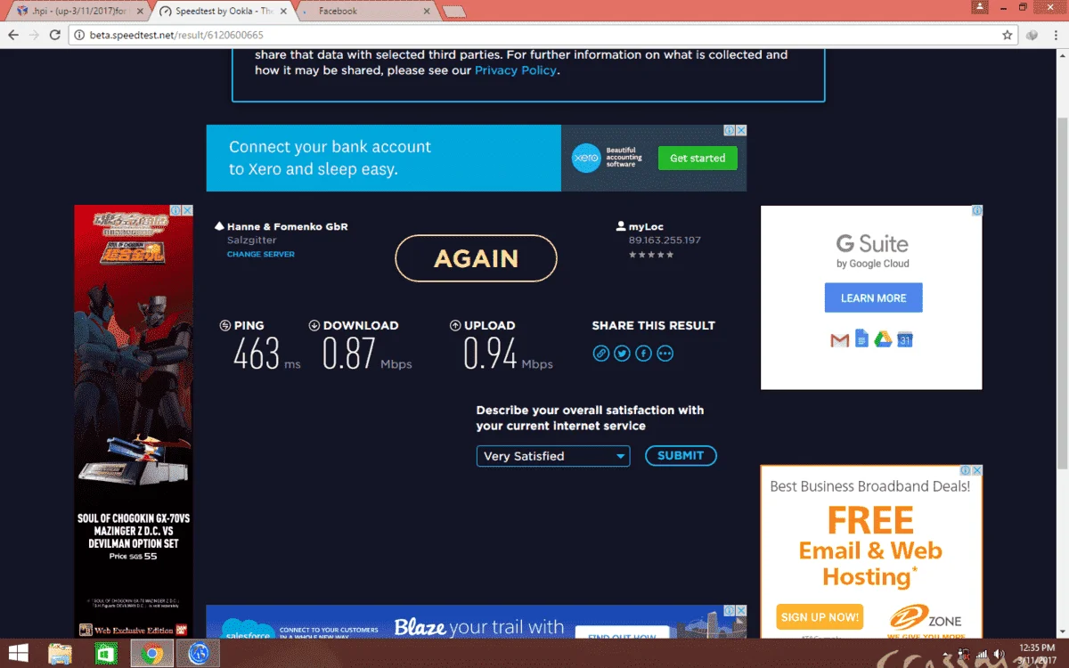
Task: Bookmark this page with star icon
Action: pyautogui.click(x=1008, y=36)
